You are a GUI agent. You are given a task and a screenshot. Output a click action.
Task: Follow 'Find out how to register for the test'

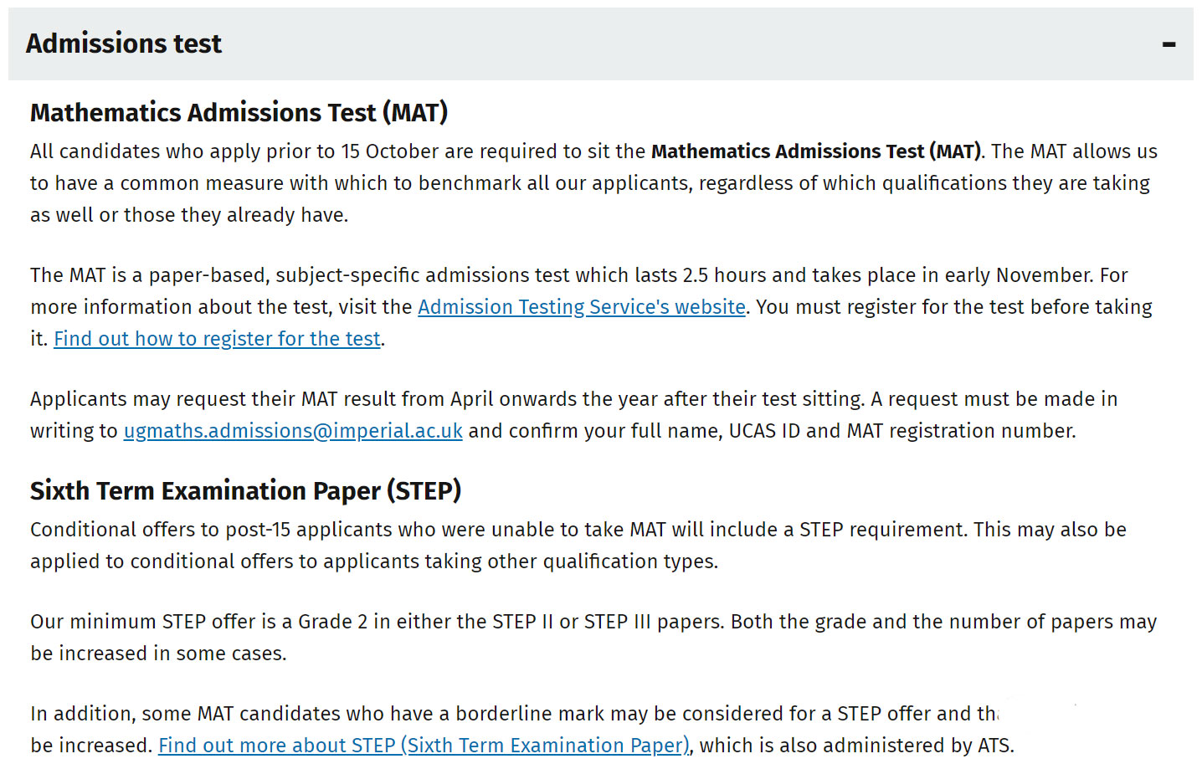click(x=217, y=339)
